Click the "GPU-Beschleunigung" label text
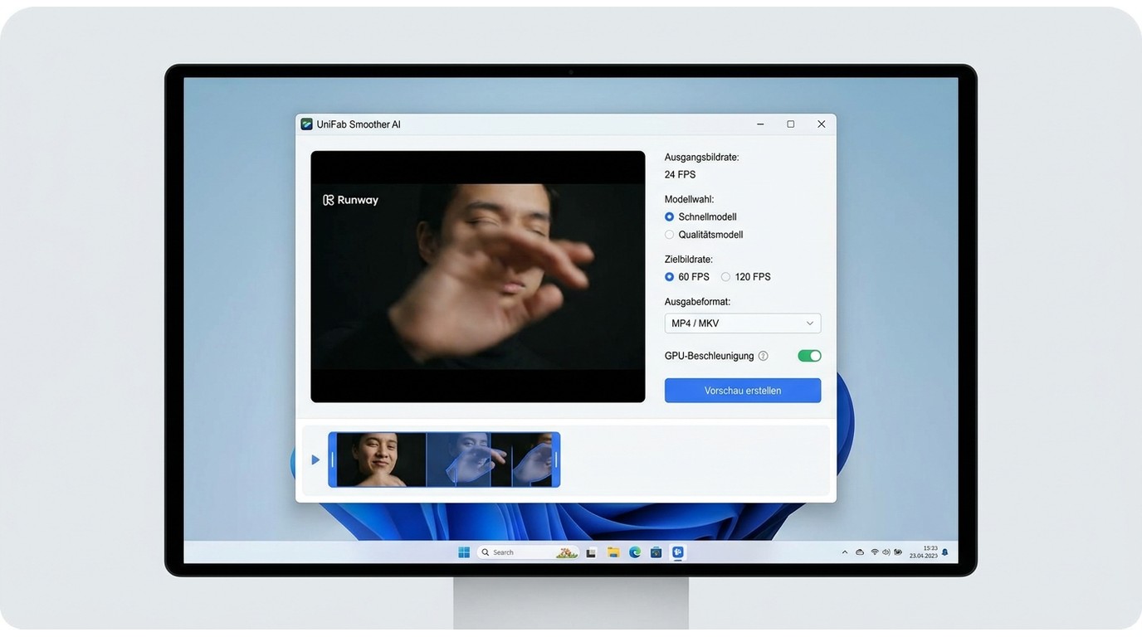The width and height of the screenshot is (1142, 637). pos(710,356)
